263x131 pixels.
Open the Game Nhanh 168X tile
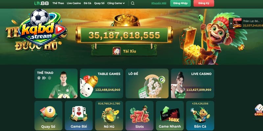click(170, 116)
